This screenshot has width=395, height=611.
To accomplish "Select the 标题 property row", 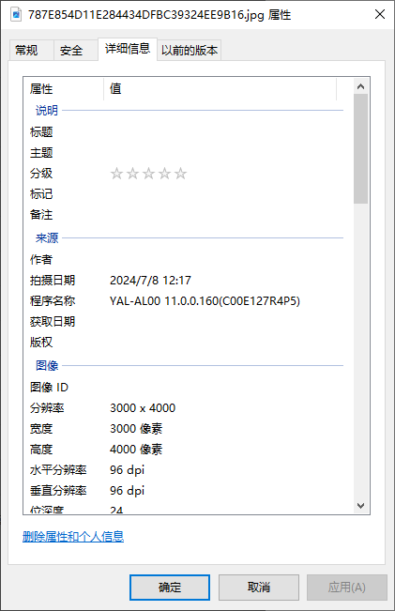I will point(187,132).
